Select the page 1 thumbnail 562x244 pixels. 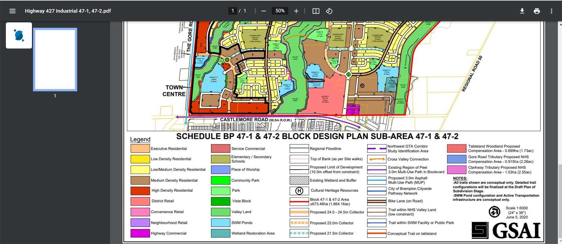coord(55,59)
